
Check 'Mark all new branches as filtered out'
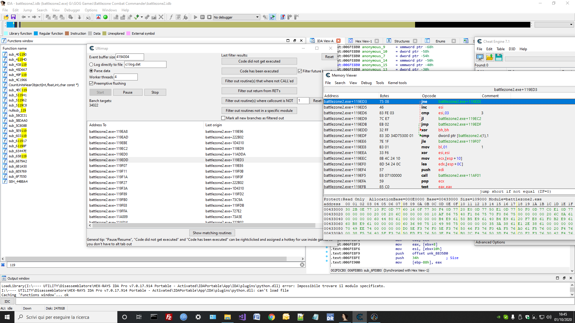pyautogui.click(x=223, y=118)
